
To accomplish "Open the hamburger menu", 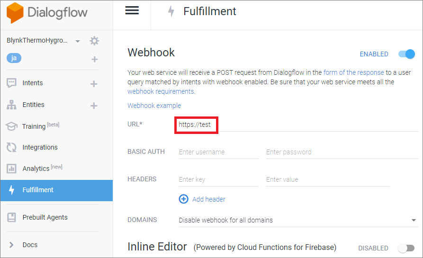I will [132, 10].
